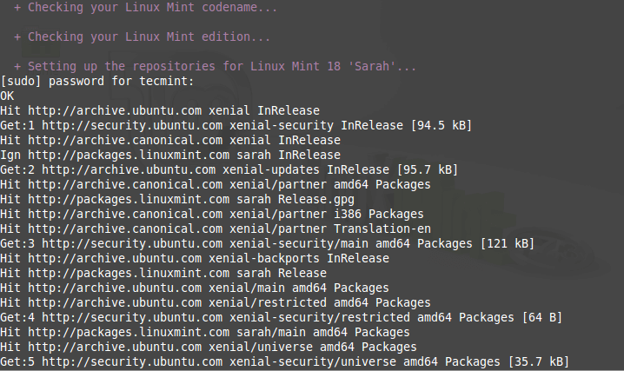Click the 'OK' output line
This screenshot has height=371, width=624.
point(8,96)
